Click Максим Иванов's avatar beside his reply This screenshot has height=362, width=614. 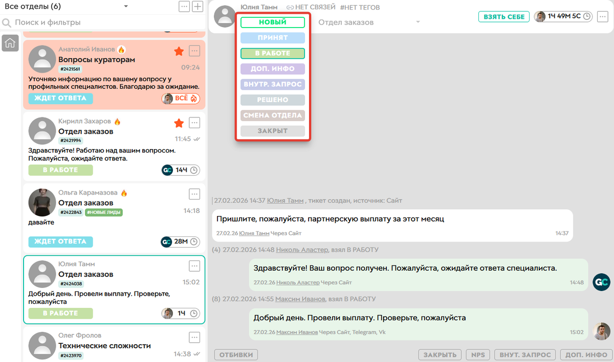[x=601, y=331]
